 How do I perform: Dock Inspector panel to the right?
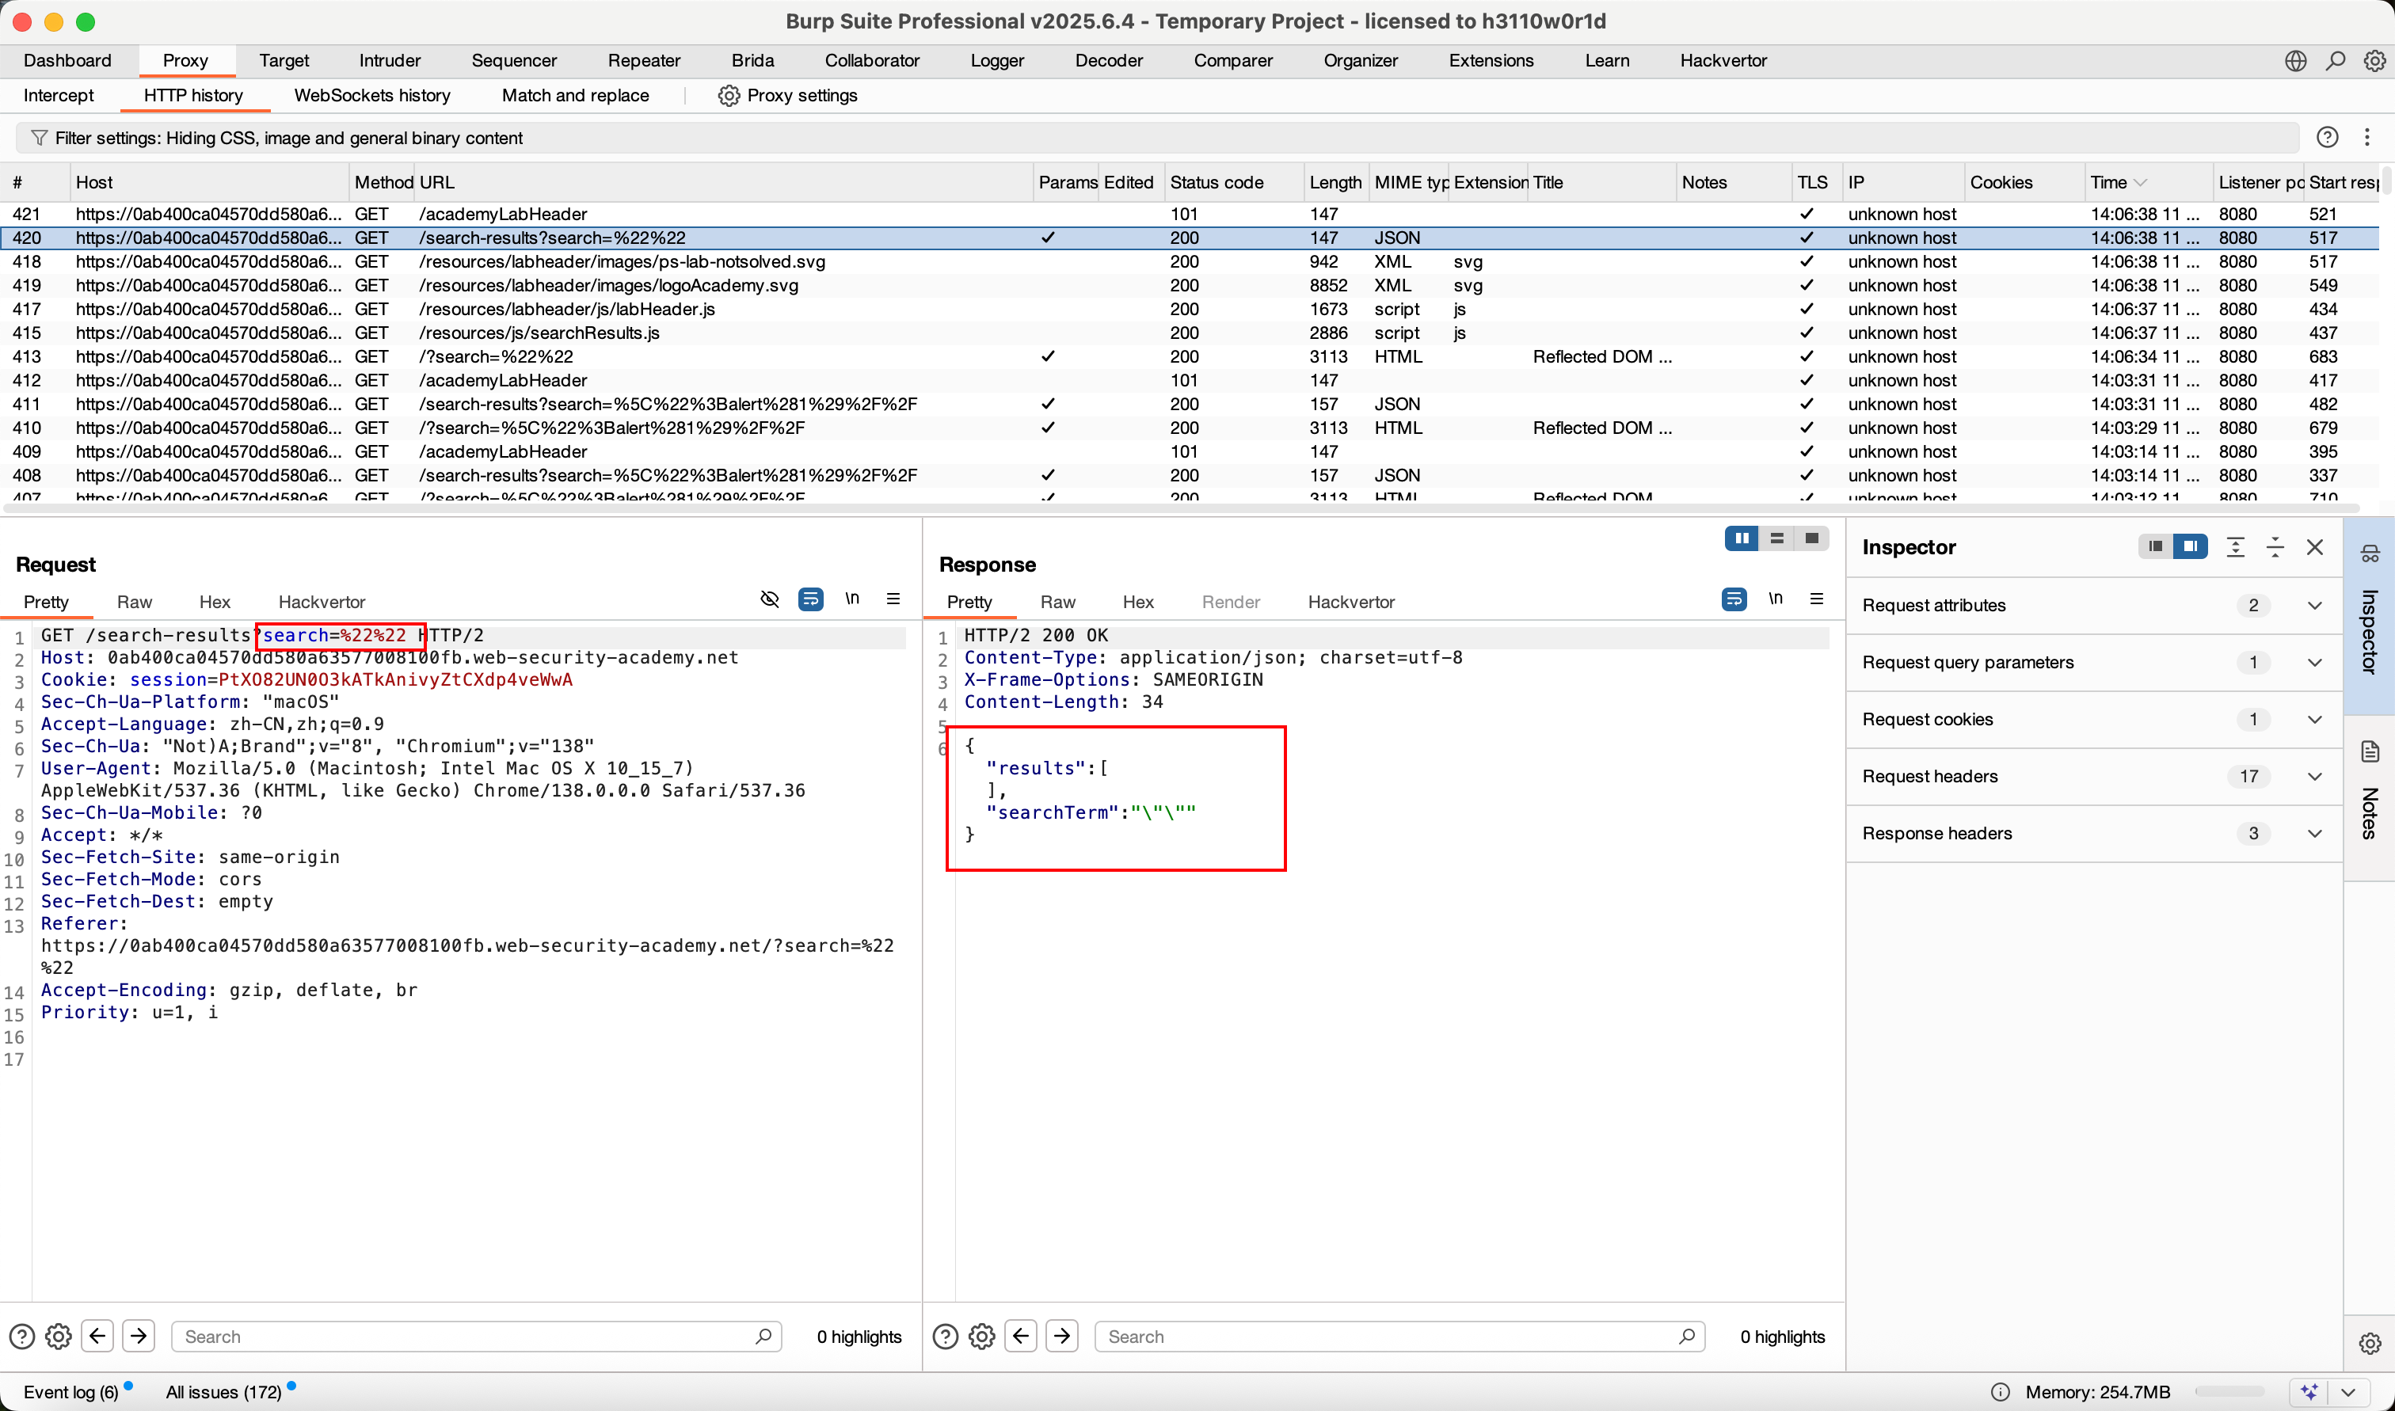click(x=2190, y=546)
